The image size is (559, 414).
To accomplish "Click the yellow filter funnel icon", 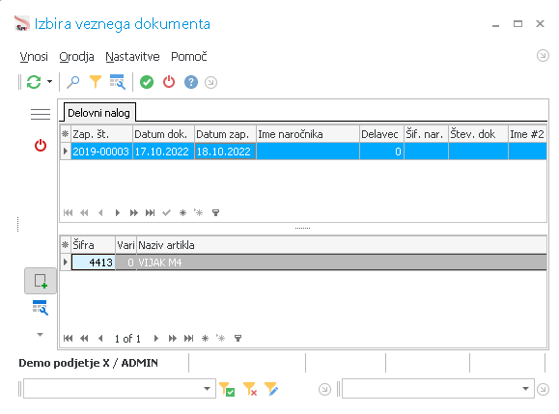I will tap(96, 82).
